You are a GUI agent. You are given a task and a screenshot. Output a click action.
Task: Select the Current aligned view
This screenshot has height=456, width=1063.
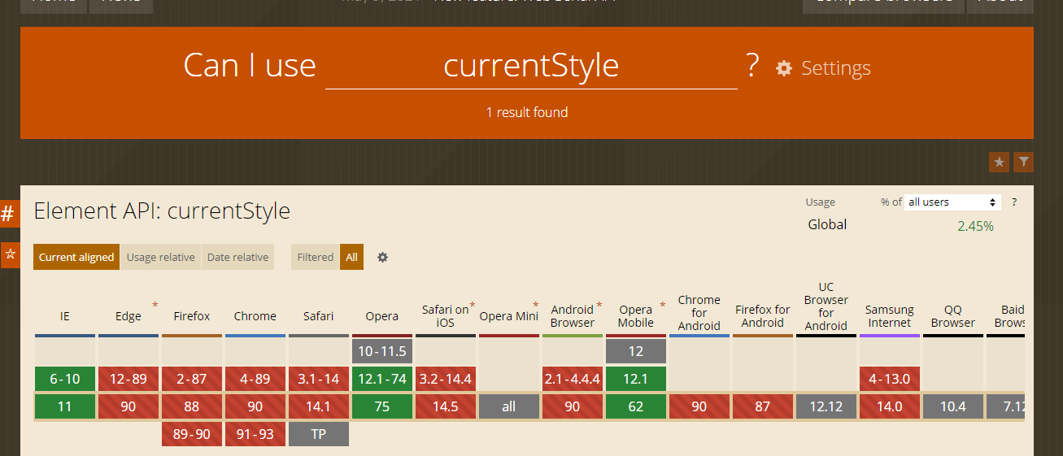coord(76,257)
